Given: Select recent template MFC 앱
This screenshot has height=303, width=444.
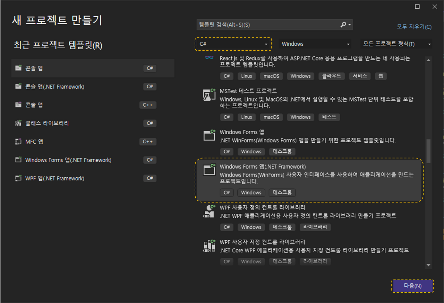Looking at the screenshot, I should click(93, 142).
